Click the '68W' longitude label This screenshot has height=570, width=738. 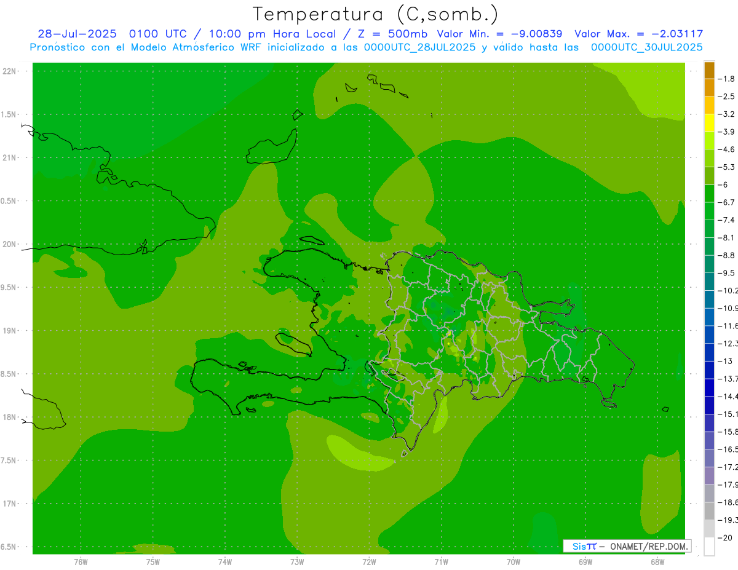pyautogui.click(x=657, y=562)
